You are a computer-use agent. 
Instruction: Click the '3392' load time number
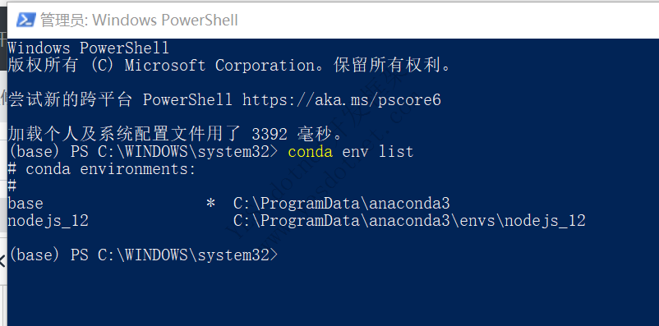click(x=270, y=135)
